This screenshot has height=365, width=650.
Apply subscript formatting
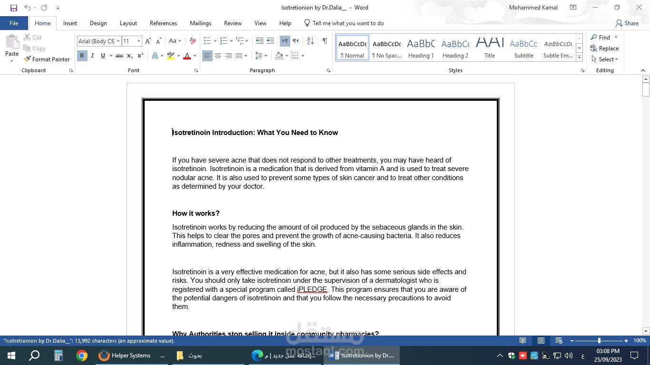click(130, 56)
